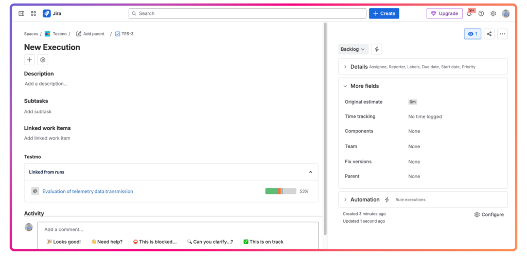
Task: Click the Search input field
Action: [x=247, y=13]
